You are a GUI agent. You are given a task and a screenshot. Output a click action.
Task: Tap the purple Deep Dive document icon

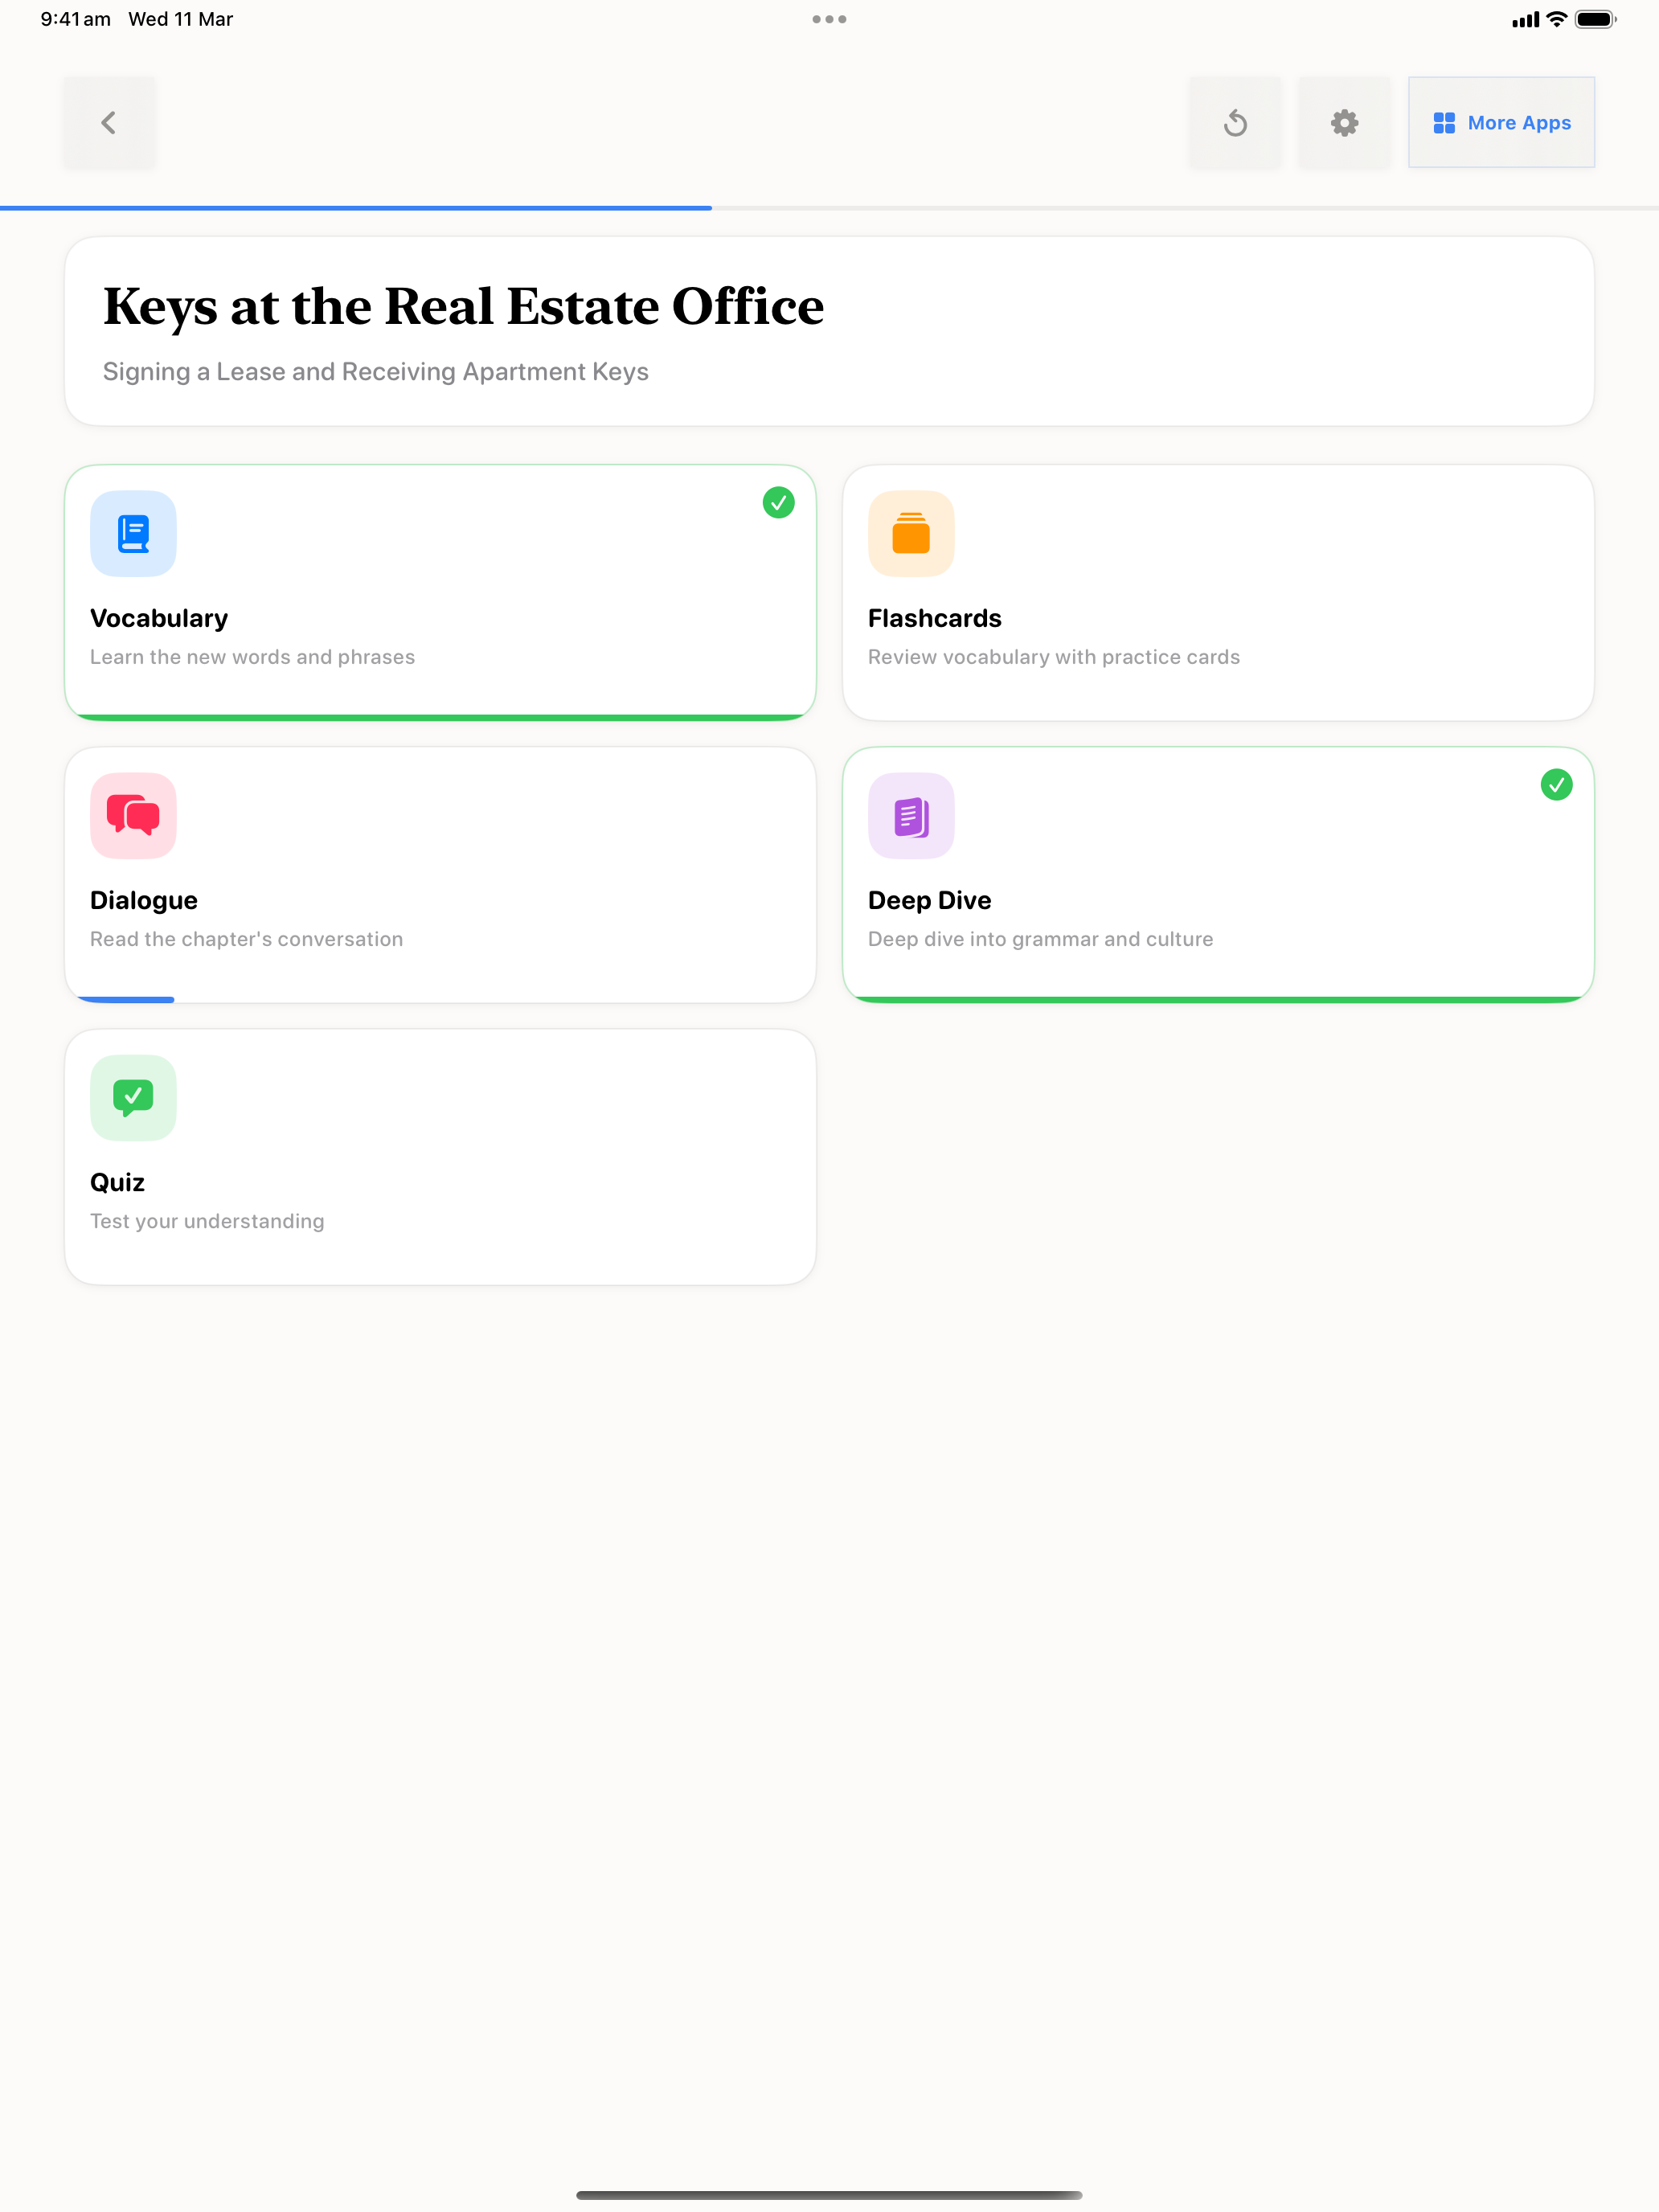point(911,815)
